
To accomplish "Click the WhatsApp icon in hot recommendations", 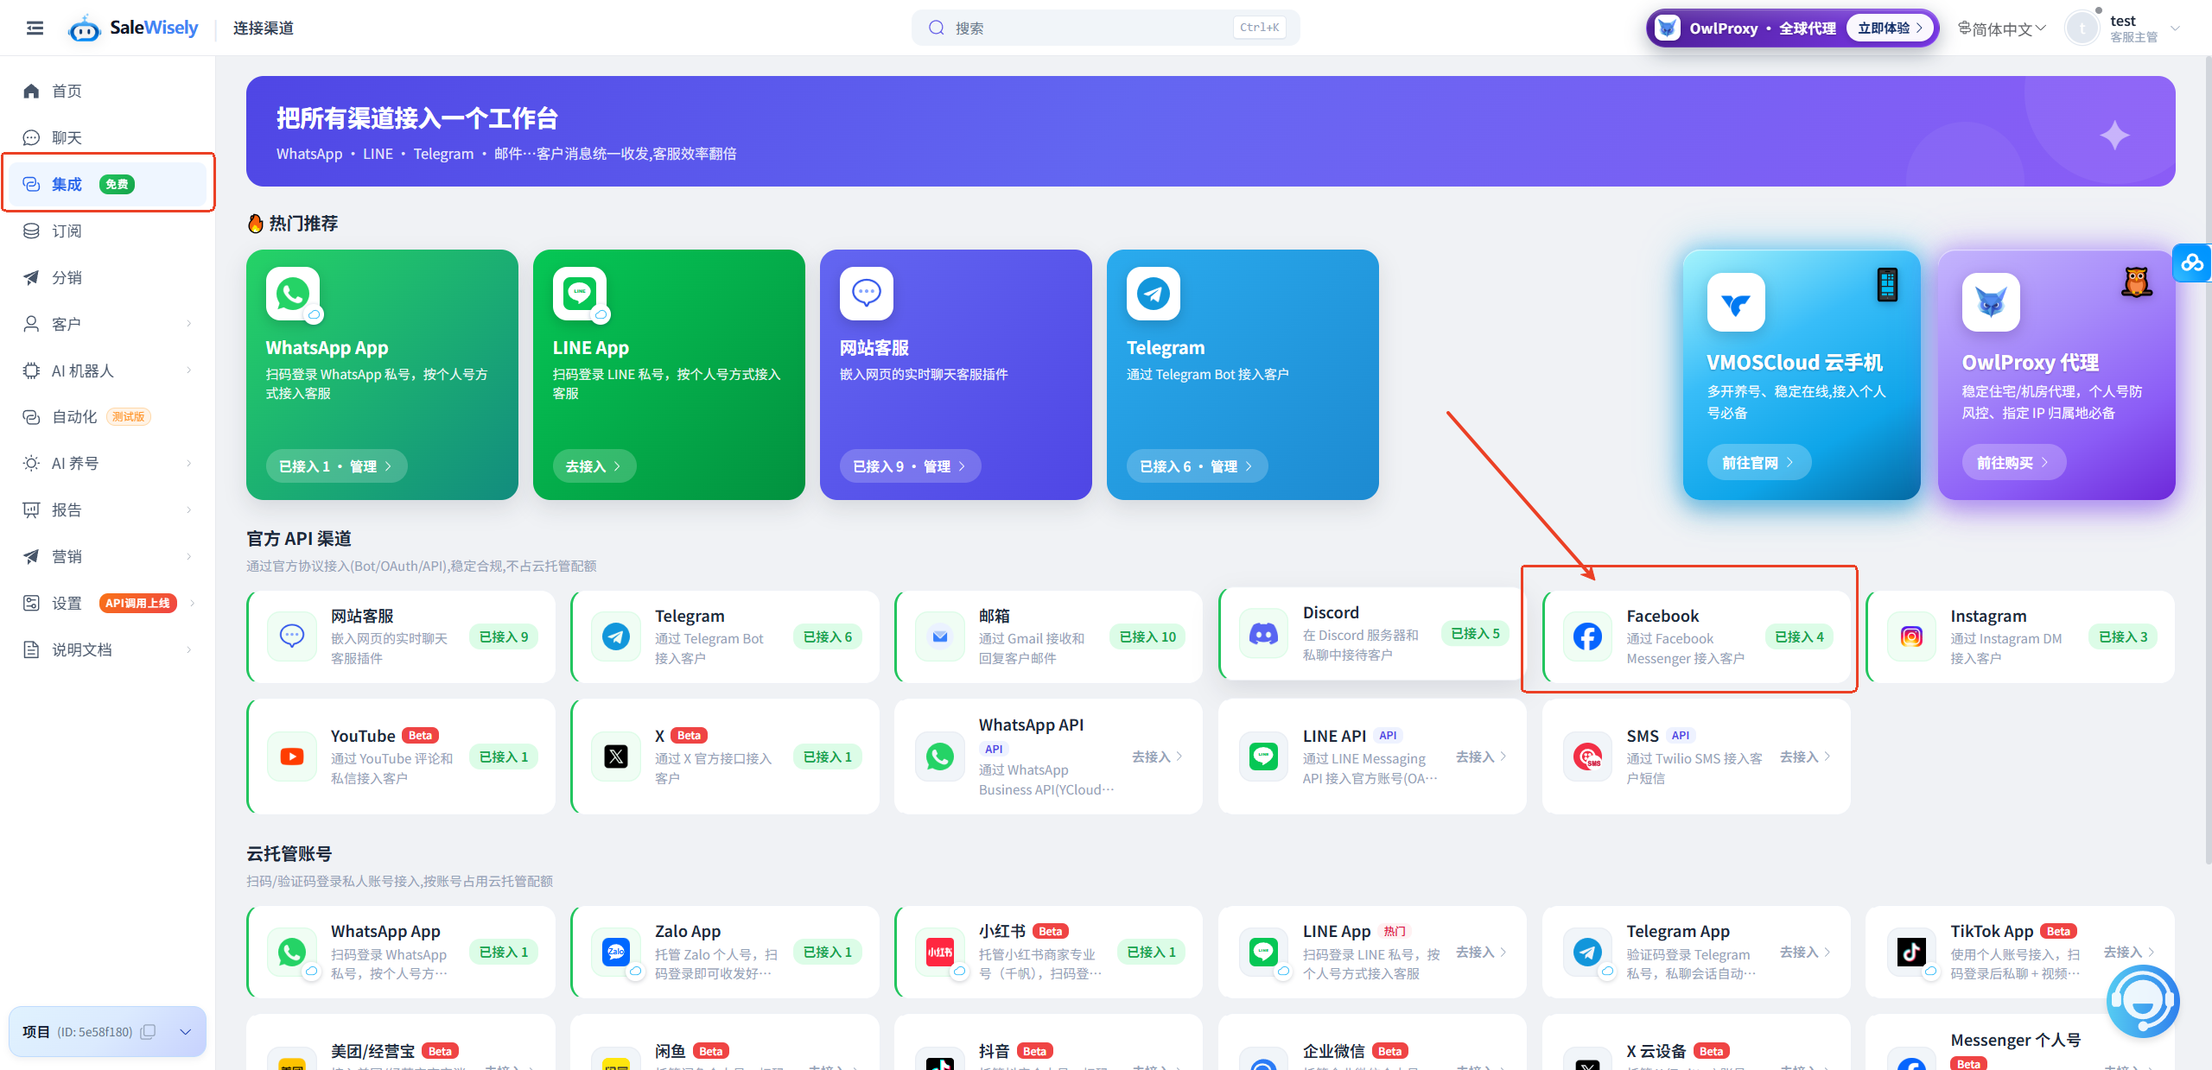I will tap(293, 294).
